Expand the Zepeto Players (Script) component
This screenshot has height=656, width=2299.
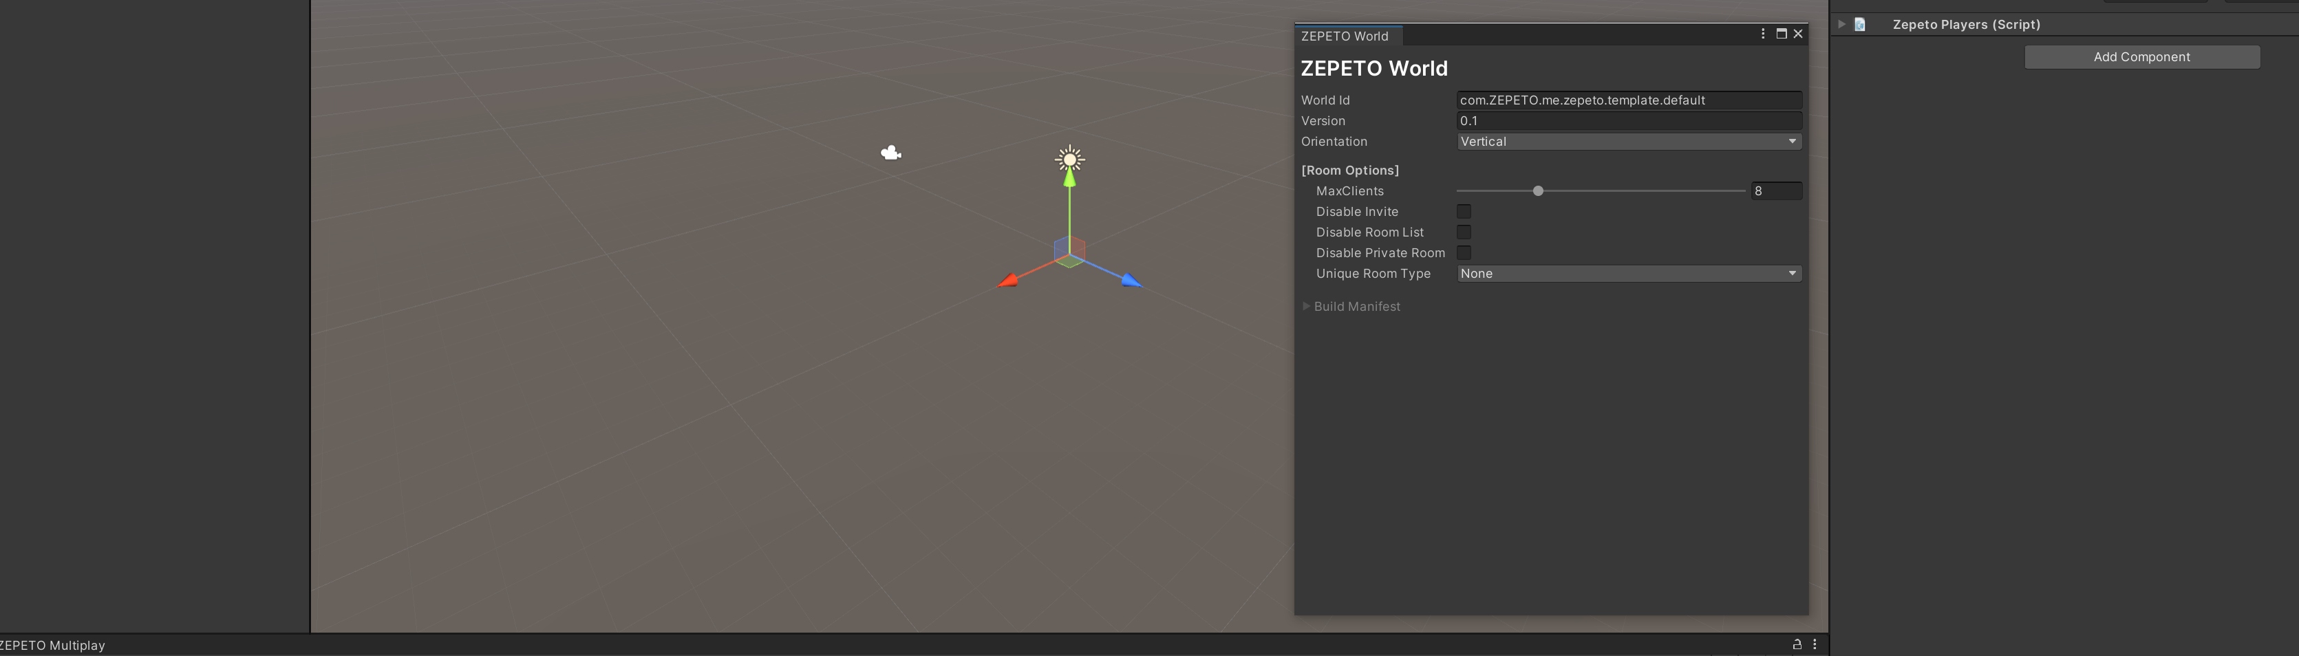point(1841,25)
